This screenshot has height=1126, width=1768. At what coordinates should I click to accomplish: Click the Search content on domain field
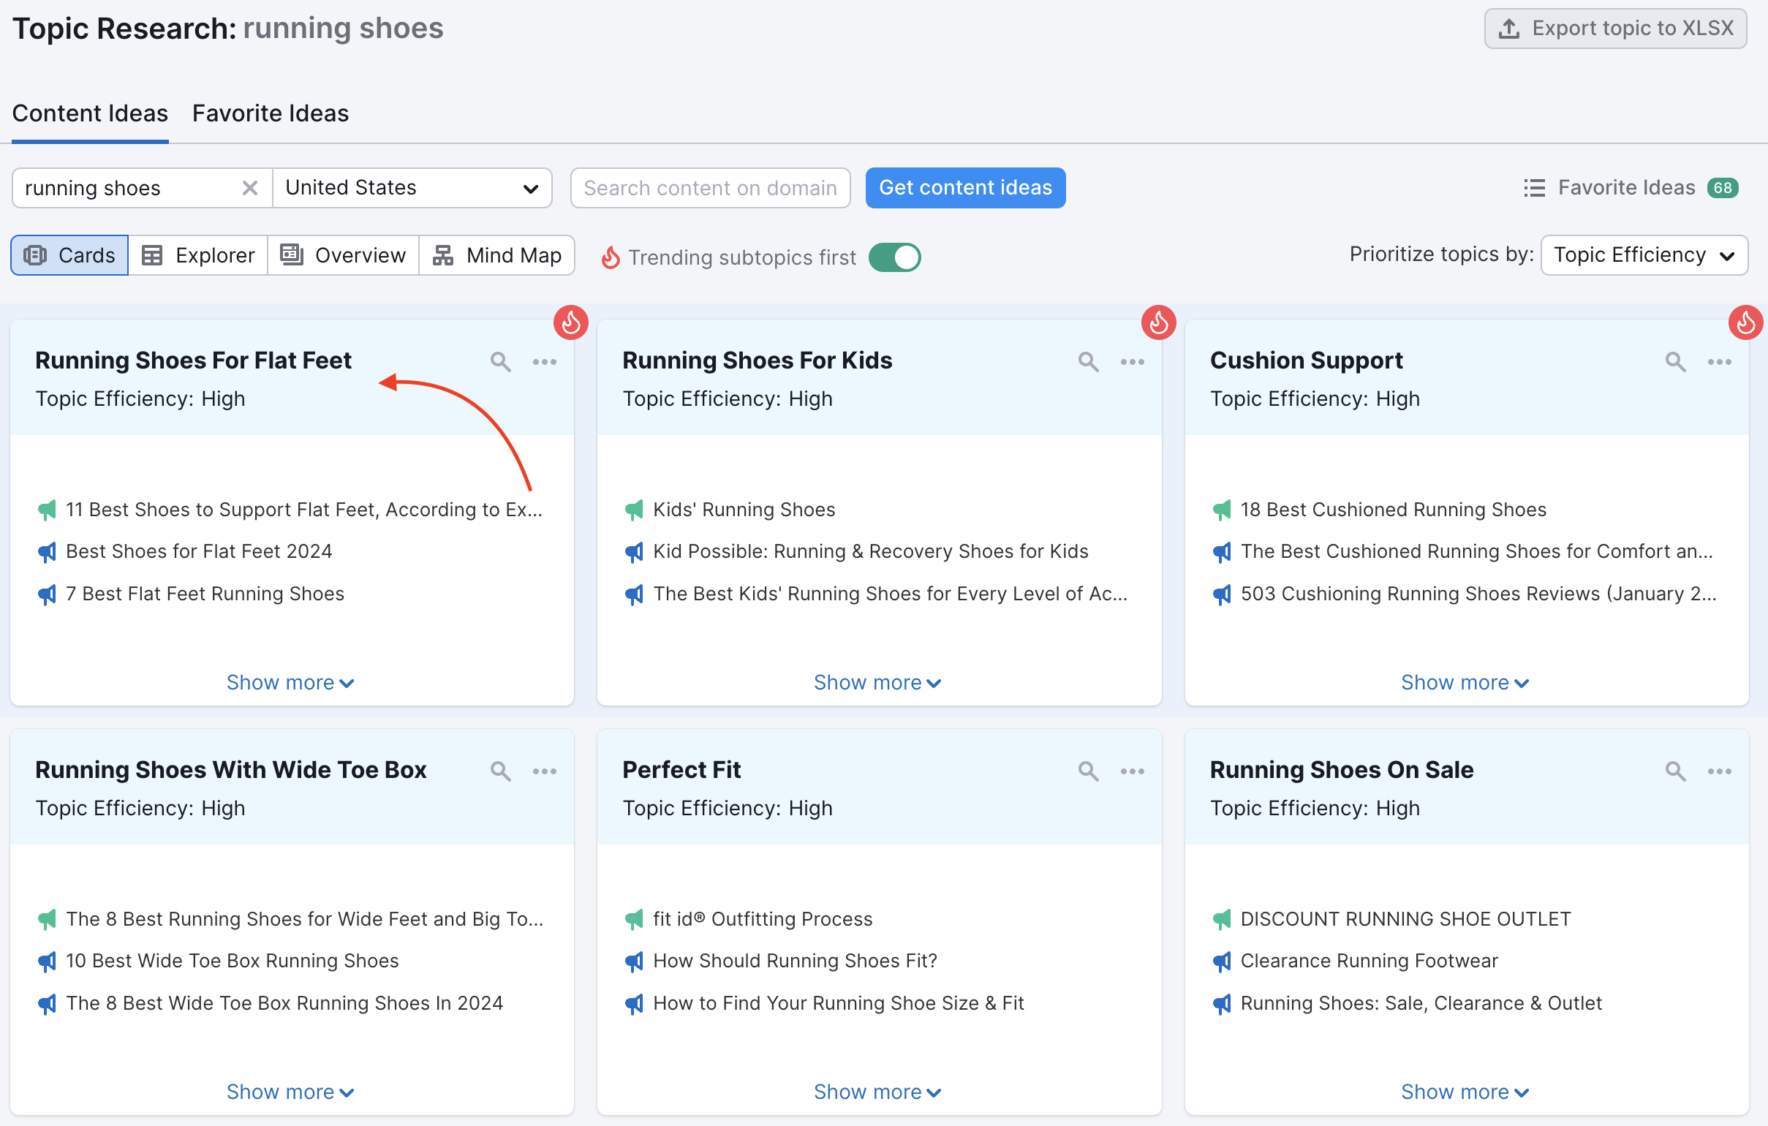point(709,188)
